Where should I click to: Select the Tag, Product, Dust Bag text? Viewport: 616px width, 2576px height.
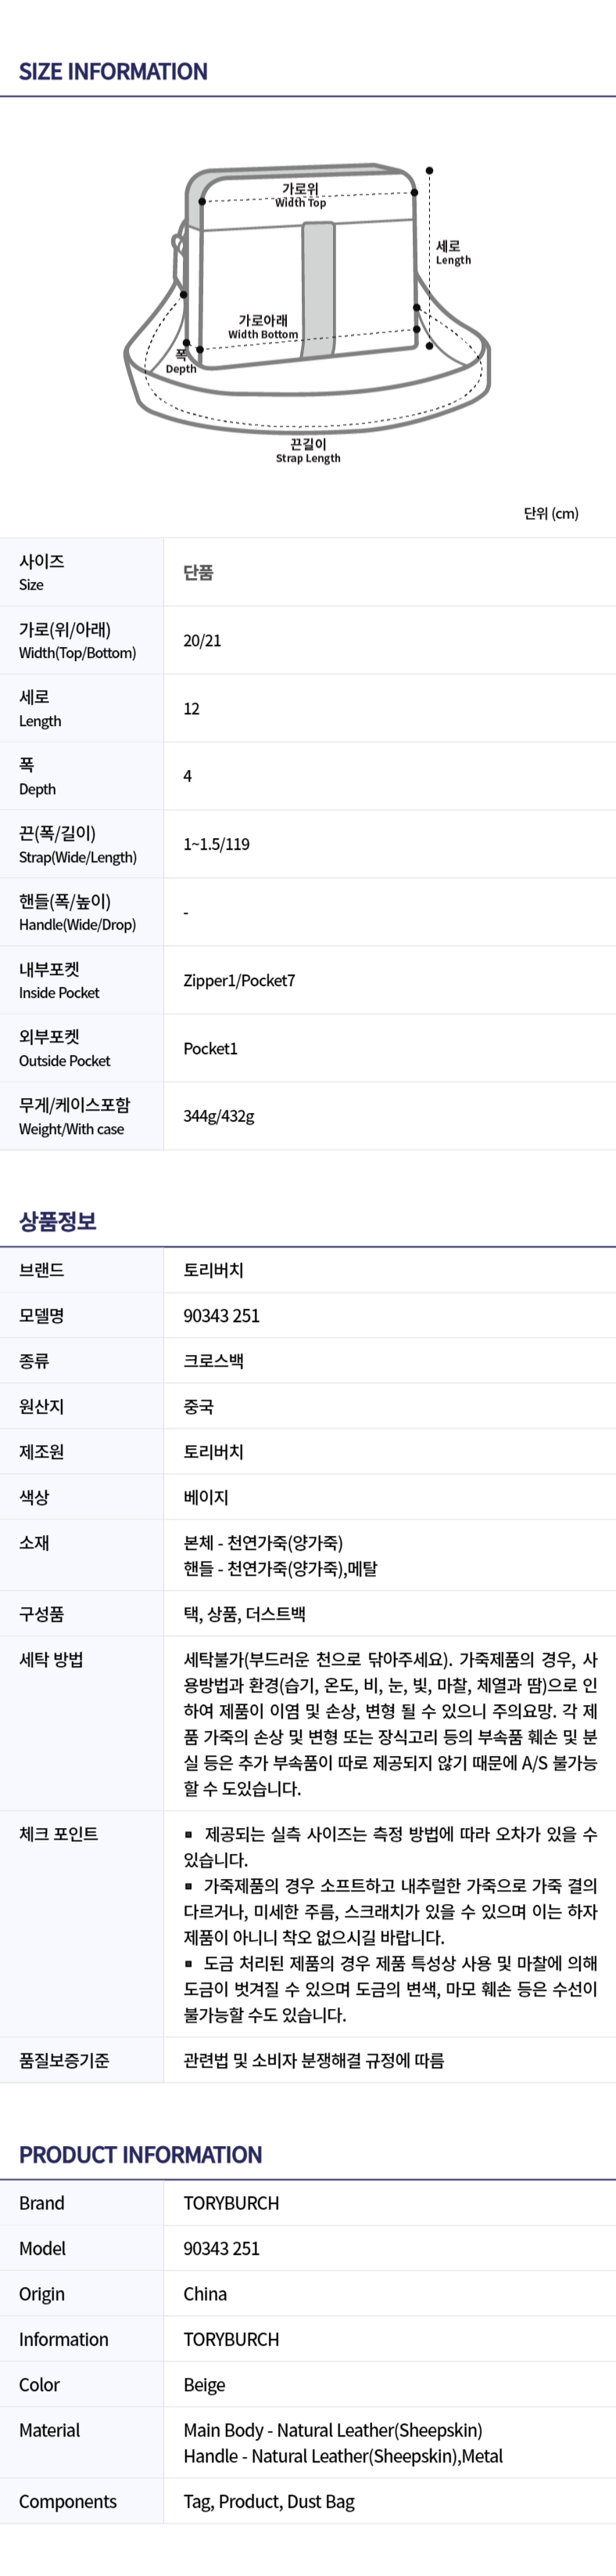[269, 2501]
